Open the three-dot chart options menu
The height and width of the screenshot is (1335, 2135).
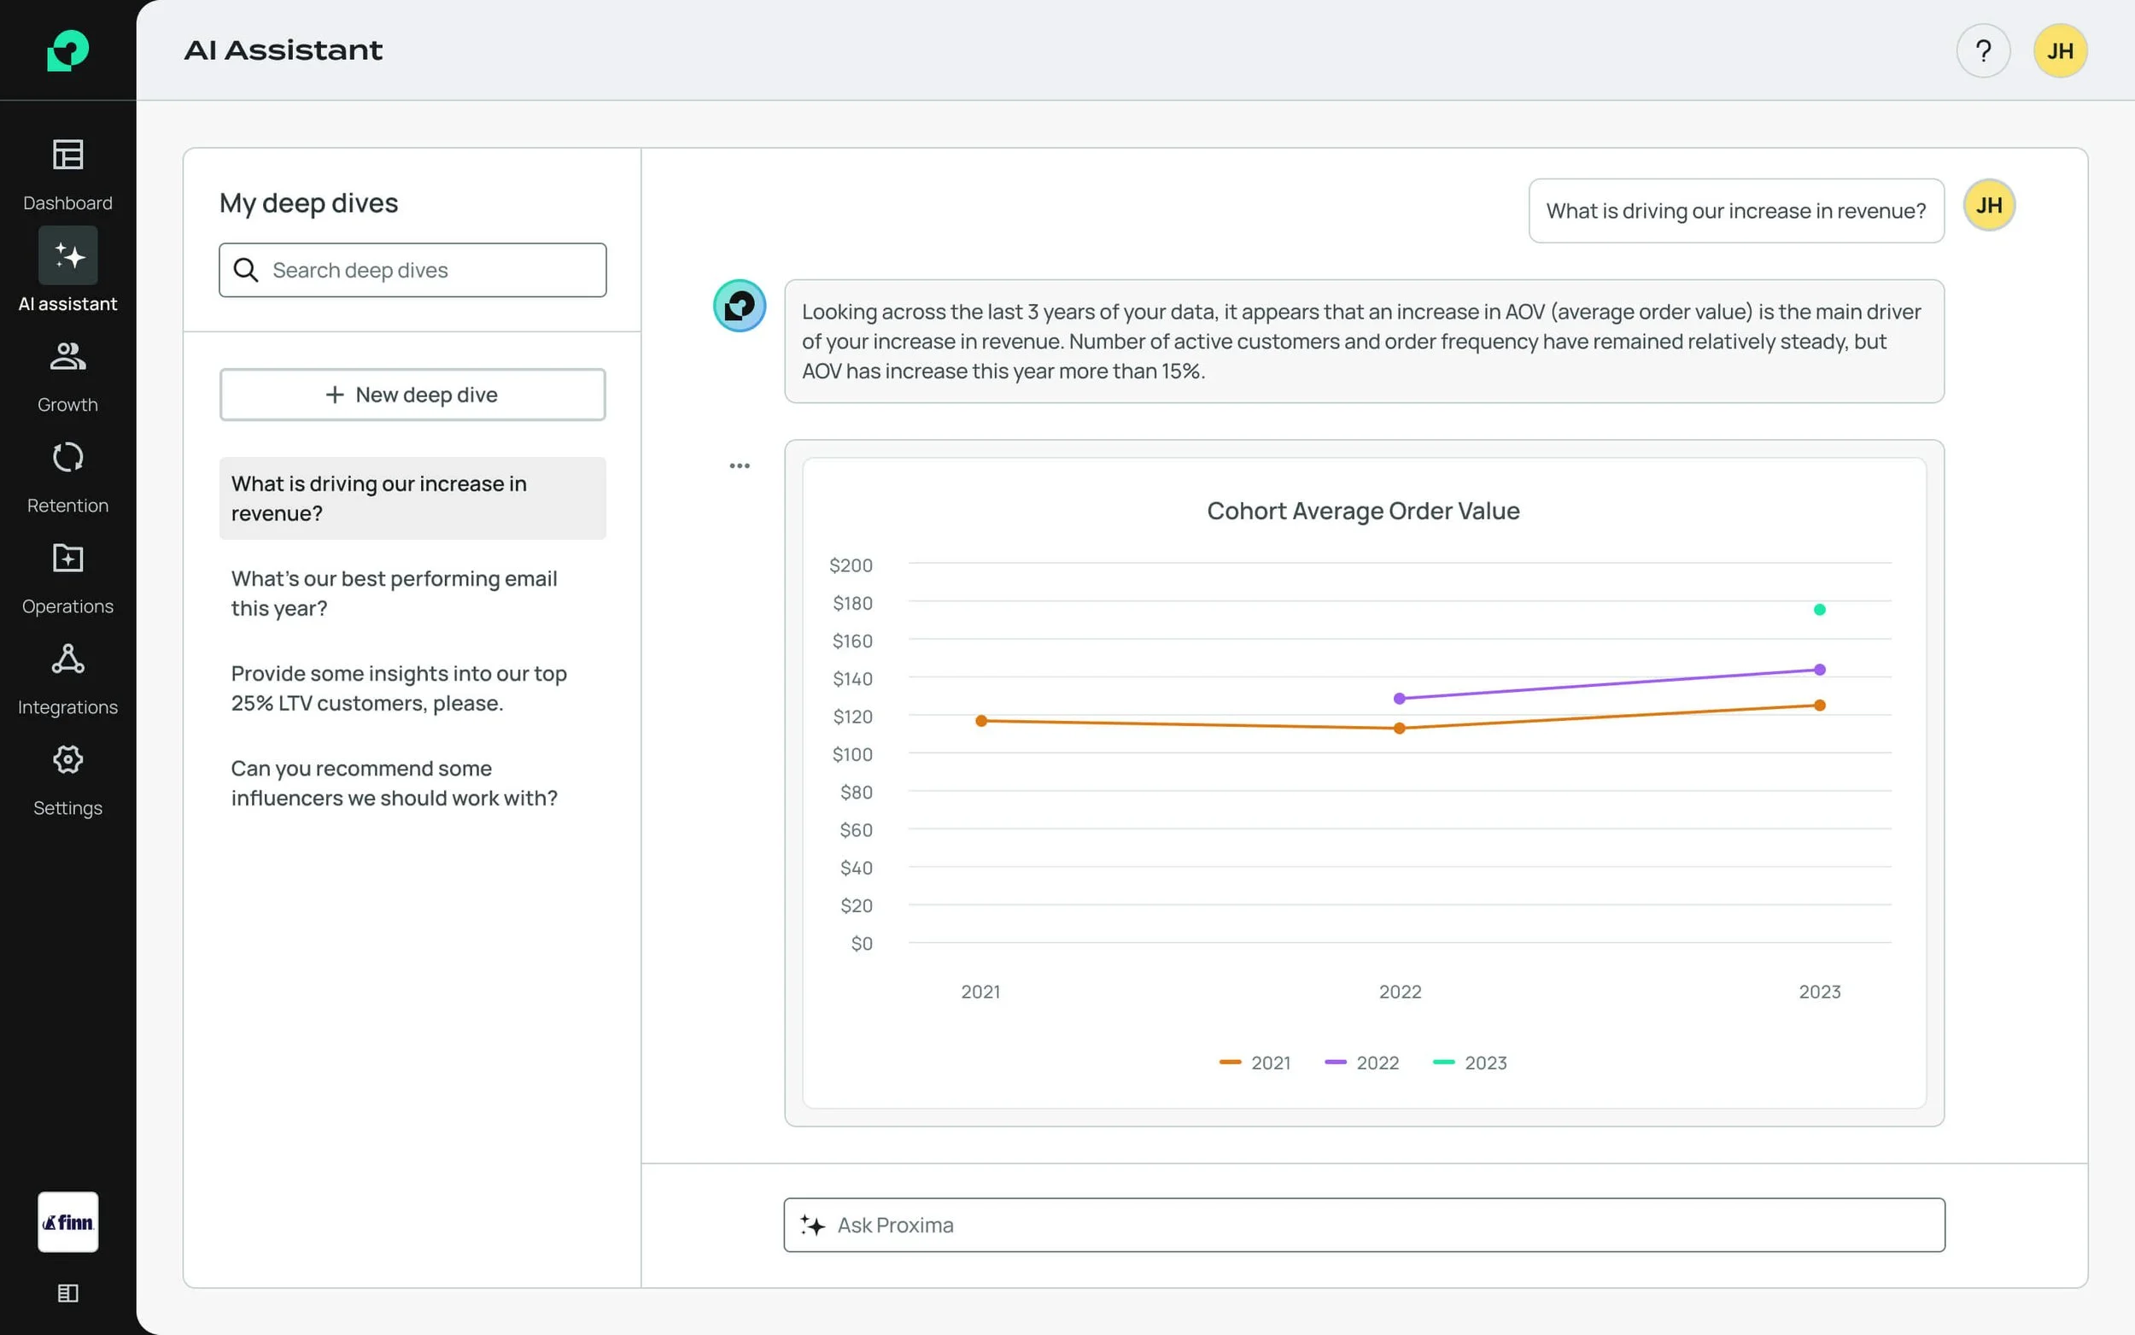740,465
